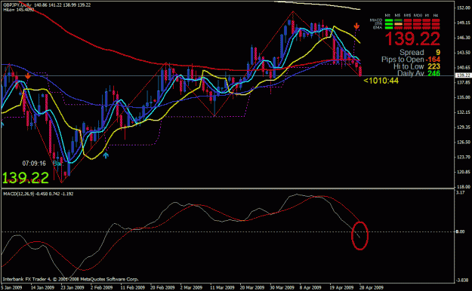Image resolution: width=472 pixels, height=291 pixels.
Task: Click the M1 MACD green signal bar
Action: [x=389, y=20]
